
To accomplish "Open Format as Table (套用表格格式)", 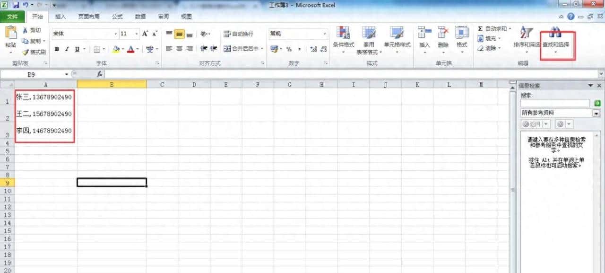I will [x=369, y=40].
